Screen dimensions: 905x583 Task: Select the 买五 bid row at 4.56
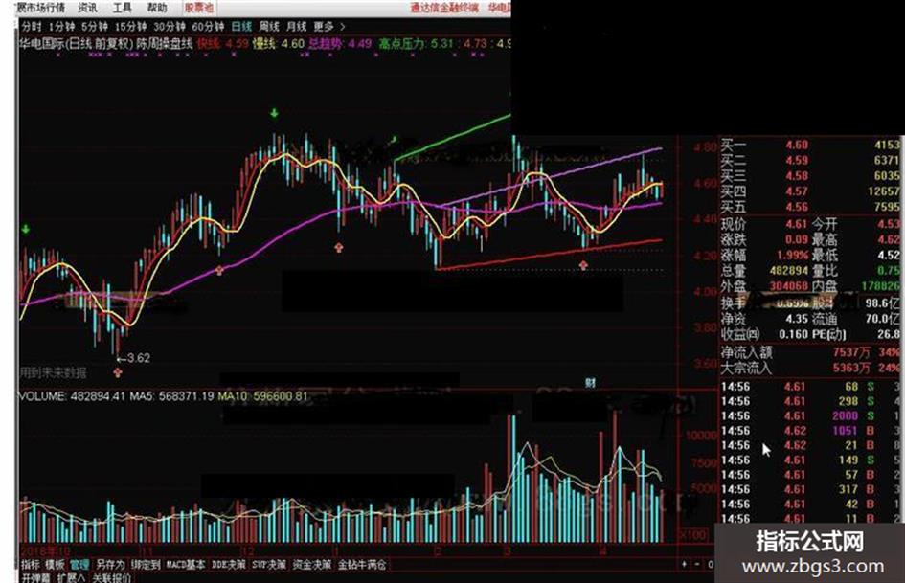pos(810,207)
